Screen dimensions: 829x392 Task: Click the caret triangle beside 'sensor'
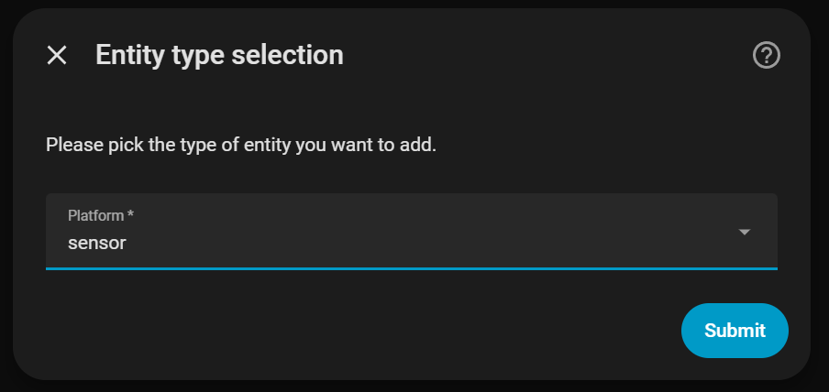[x=745, y=233]
